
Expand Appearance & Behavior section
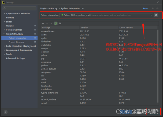pyautogui.click(x=4, y=13)
